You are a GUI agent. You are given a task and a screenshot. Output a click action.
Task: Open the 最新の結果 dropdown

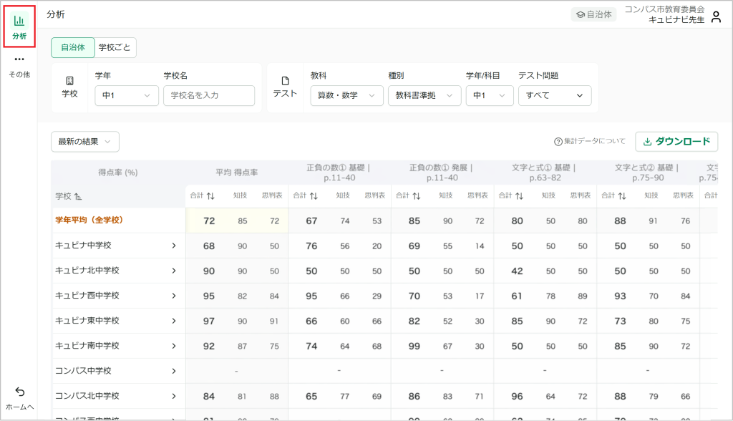pos(85,142)
